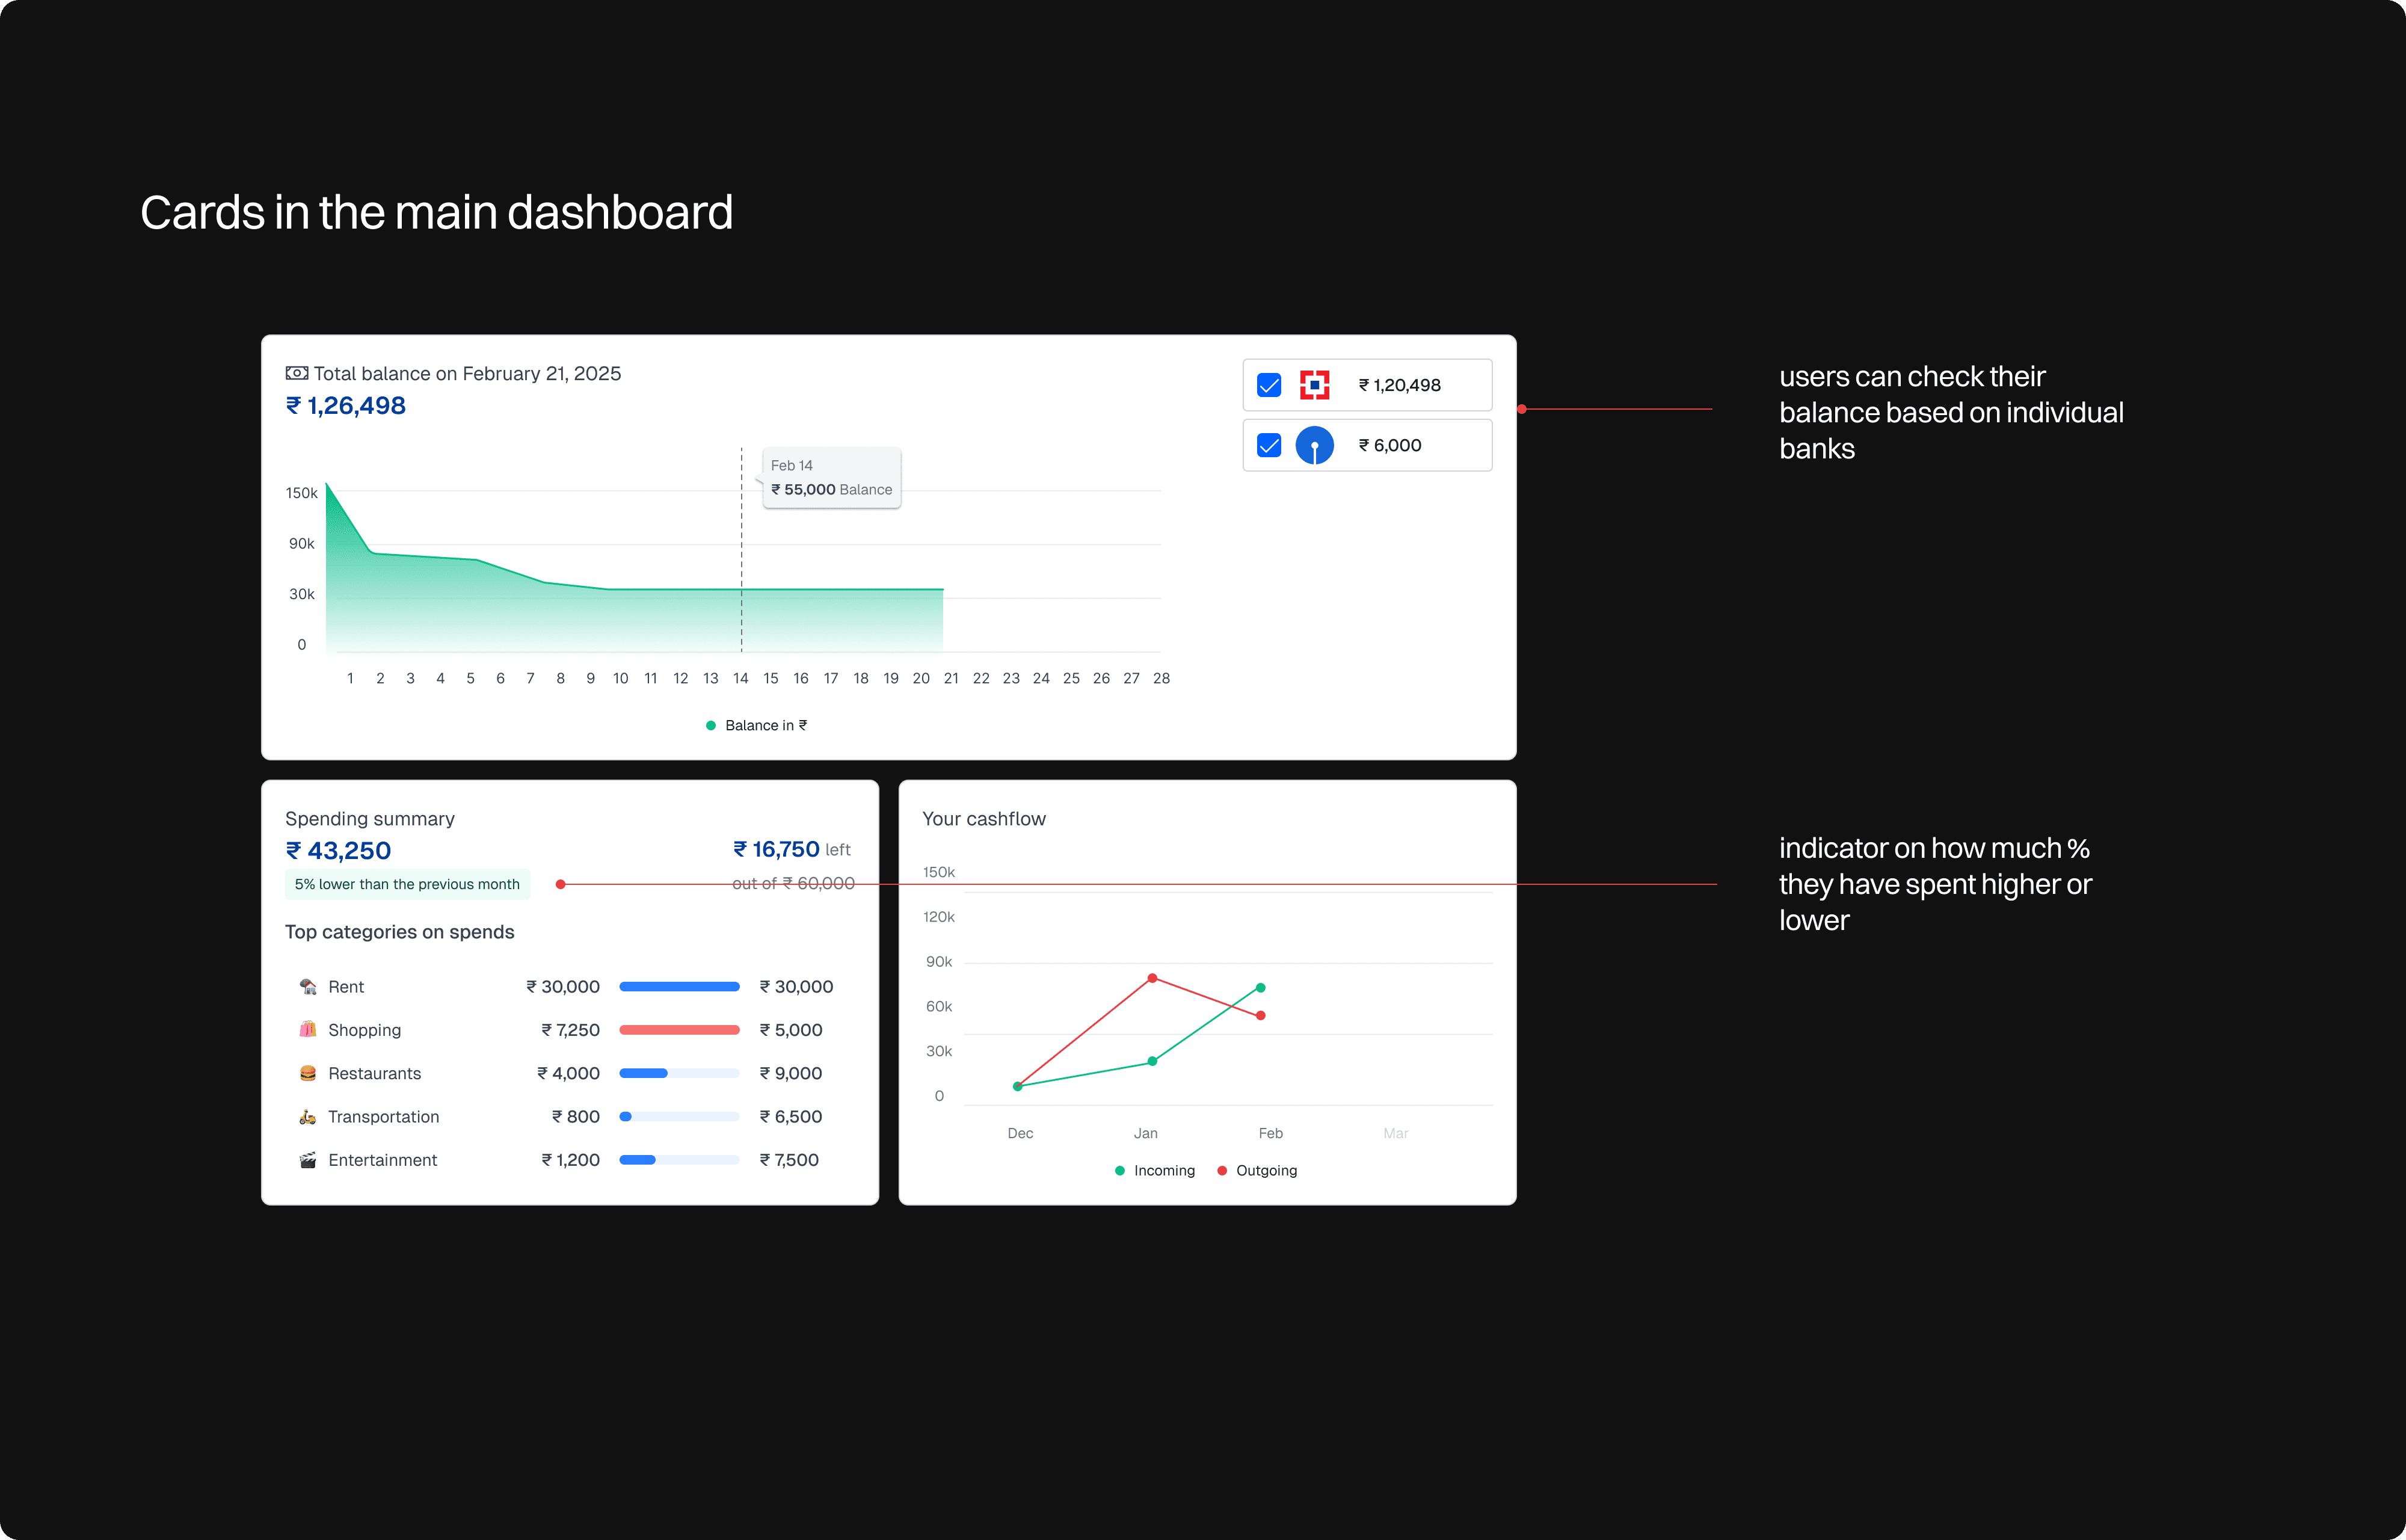The width and height of the screenshot is (2406, 1540).
Task: Click the Jan outgoing red data point
Action: pos(1151,978)
